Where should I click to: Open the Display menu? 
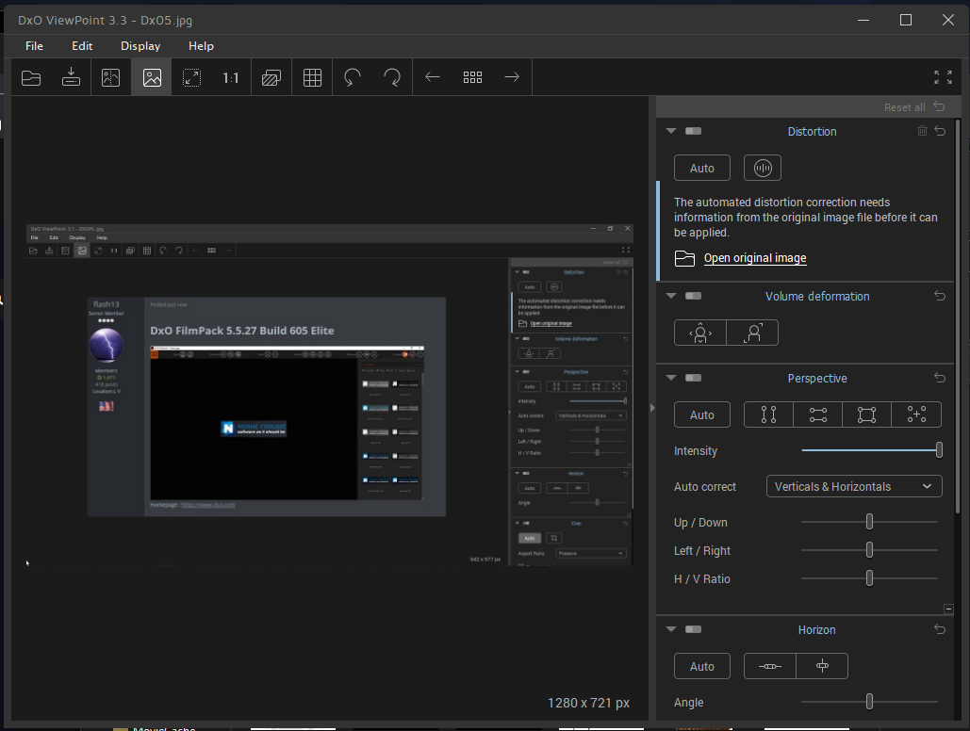(x=140, y=46)
